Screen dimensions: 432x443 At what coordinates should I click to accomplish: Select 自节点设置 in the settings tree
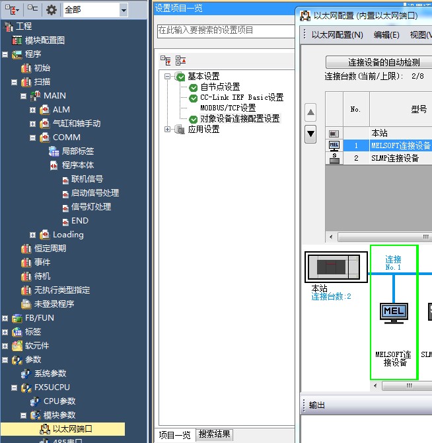point(220,87)
